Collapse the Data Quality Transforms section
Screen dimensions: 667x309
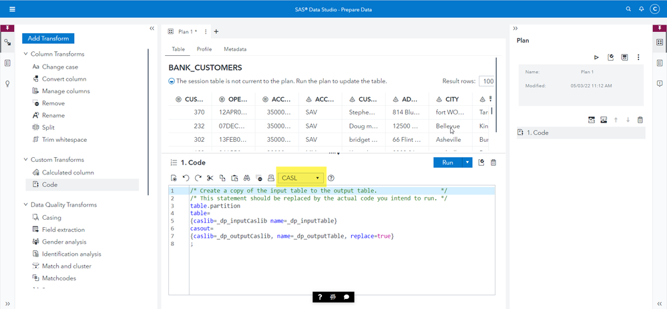(26, 205)
